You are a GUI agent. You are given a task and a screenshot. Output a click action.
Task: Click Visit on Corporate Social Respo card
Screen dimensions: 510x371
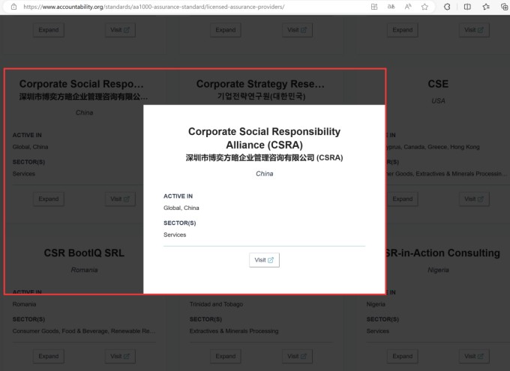click(x=120, y=199)
